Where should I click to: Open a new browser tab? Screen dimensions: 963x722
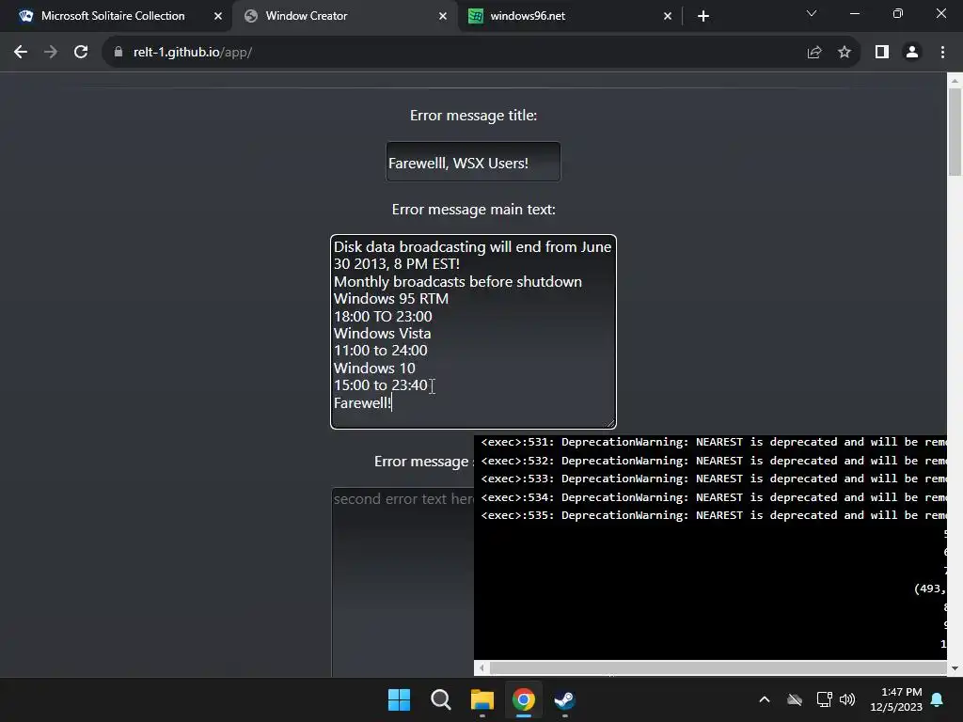(x=703, y=16)
